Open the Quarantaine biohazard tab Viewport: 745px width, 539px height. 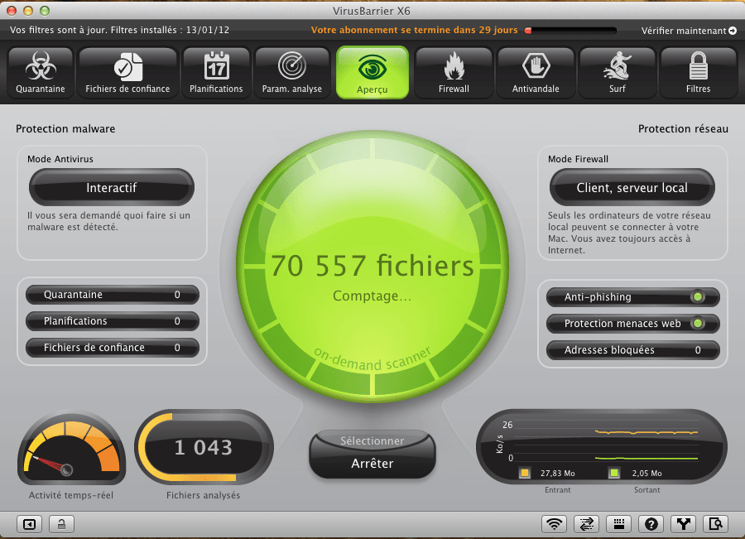coord(41,72)
